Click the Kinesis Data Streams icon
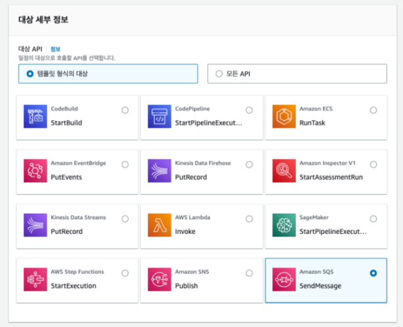This screenshot has height=327, width=403. click(35, 225)
